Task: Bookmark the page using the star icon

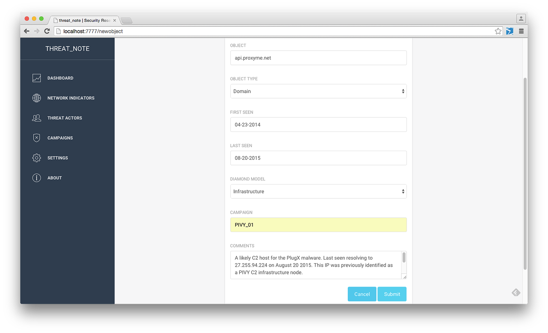Action: [498, 31]
